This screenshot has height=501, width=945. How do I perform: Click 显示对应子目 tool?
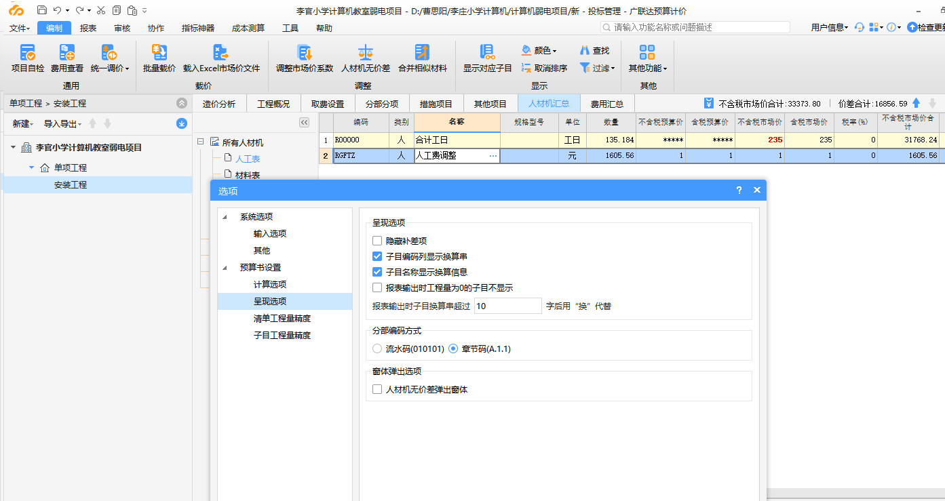[487, 59]
